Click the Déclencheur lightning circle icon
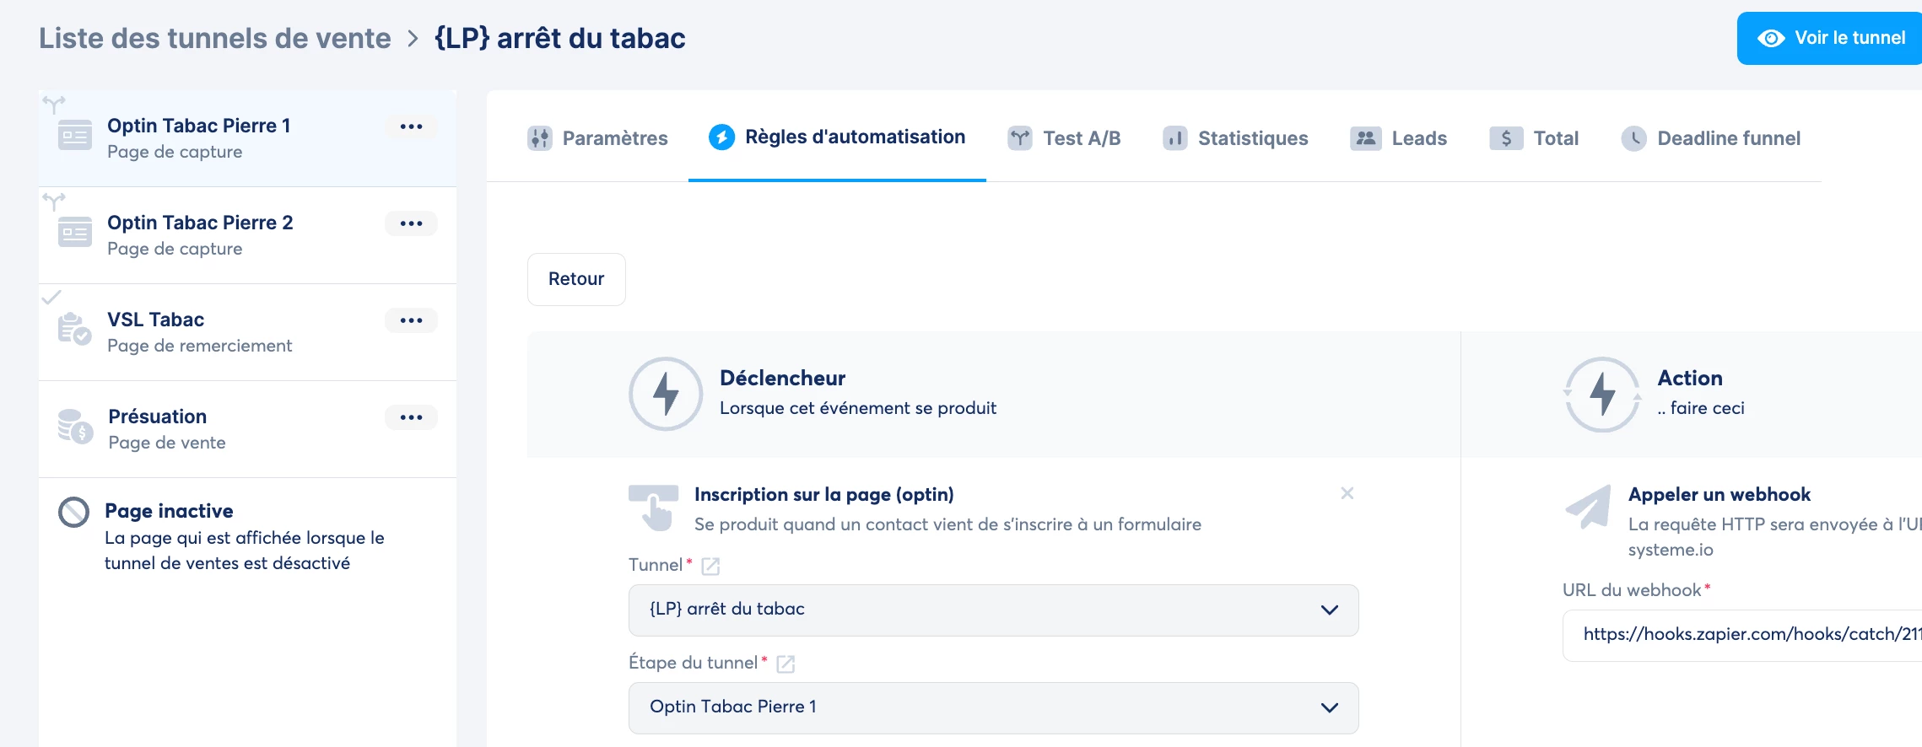 666,394
